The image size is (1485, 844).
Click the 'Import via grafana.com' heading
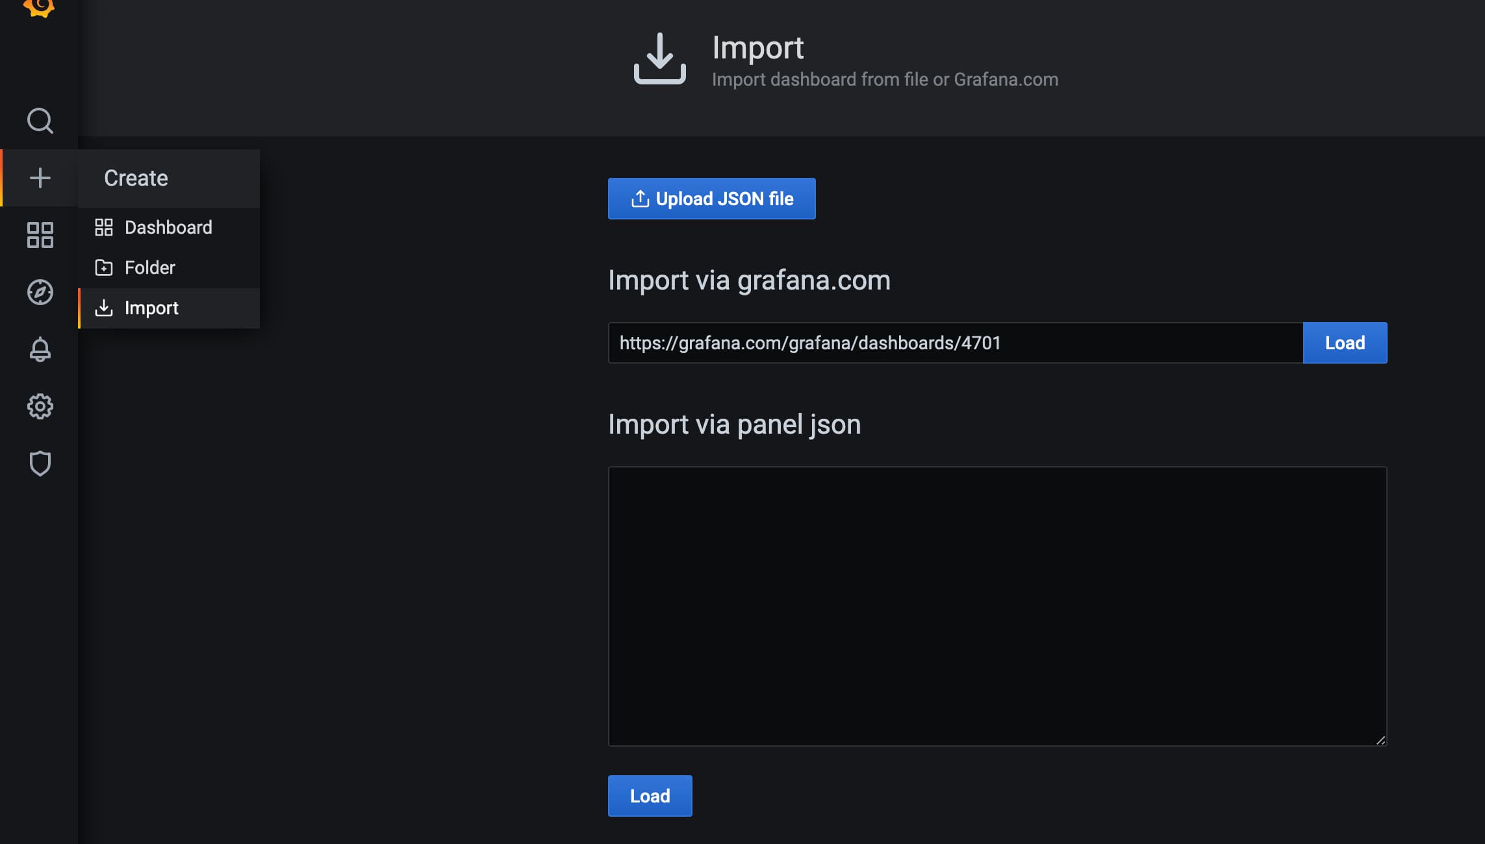pyautogui.click(x=749, y=280)
